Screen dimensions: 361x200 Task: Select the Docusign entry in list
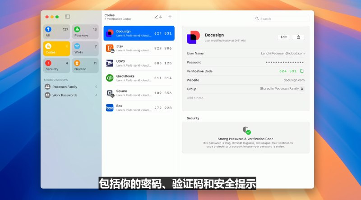pyautogui.click(x=139, y=33)
